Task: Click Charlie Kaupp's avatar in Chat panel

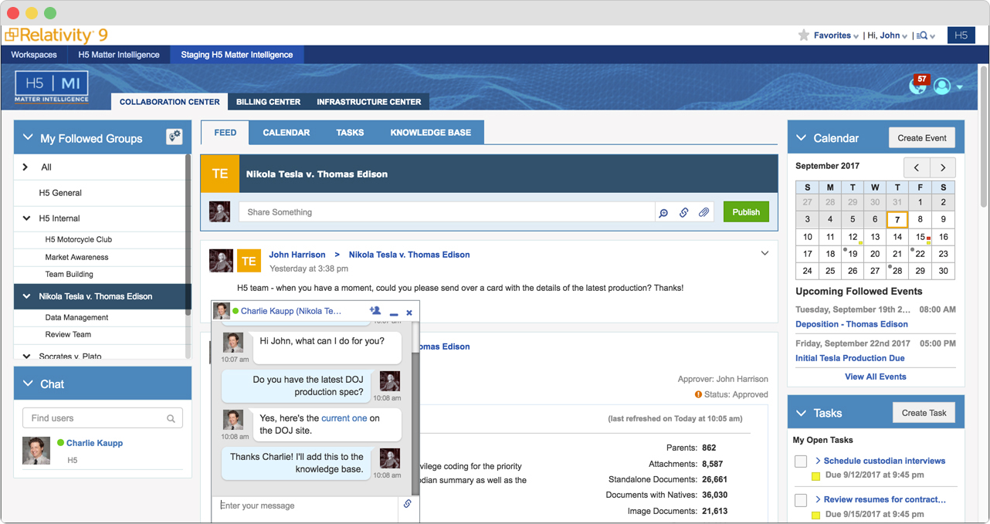Action: point(36,451)
